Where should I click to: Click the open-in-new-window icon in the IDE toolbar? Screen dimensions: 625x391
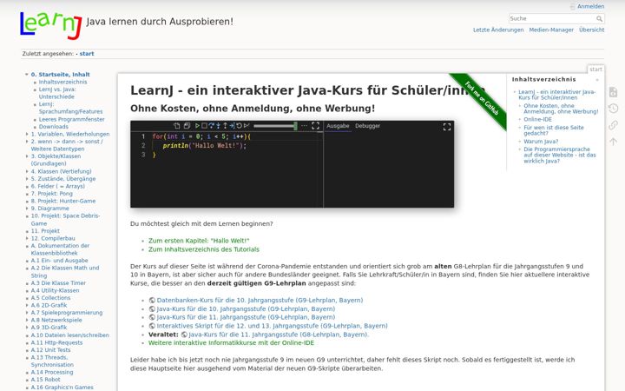point(187,126)
